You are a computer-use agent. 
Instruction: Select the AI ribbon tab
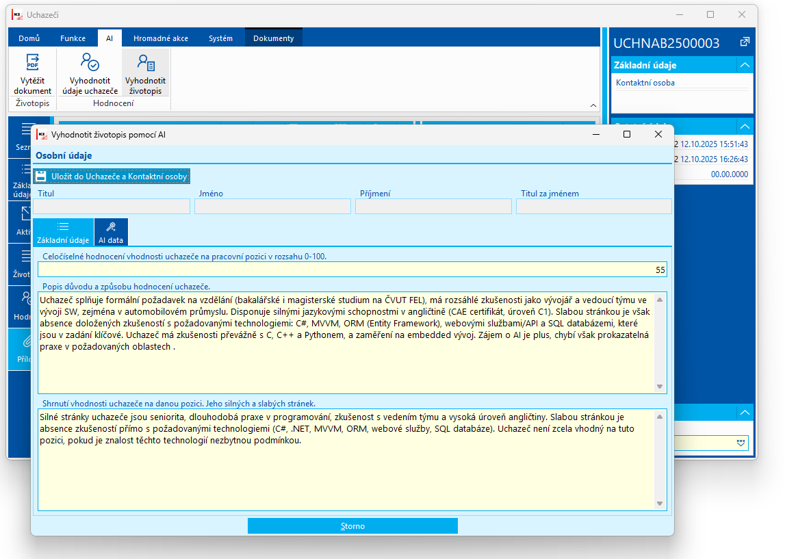pyautogui.click(x=109, y=38)
